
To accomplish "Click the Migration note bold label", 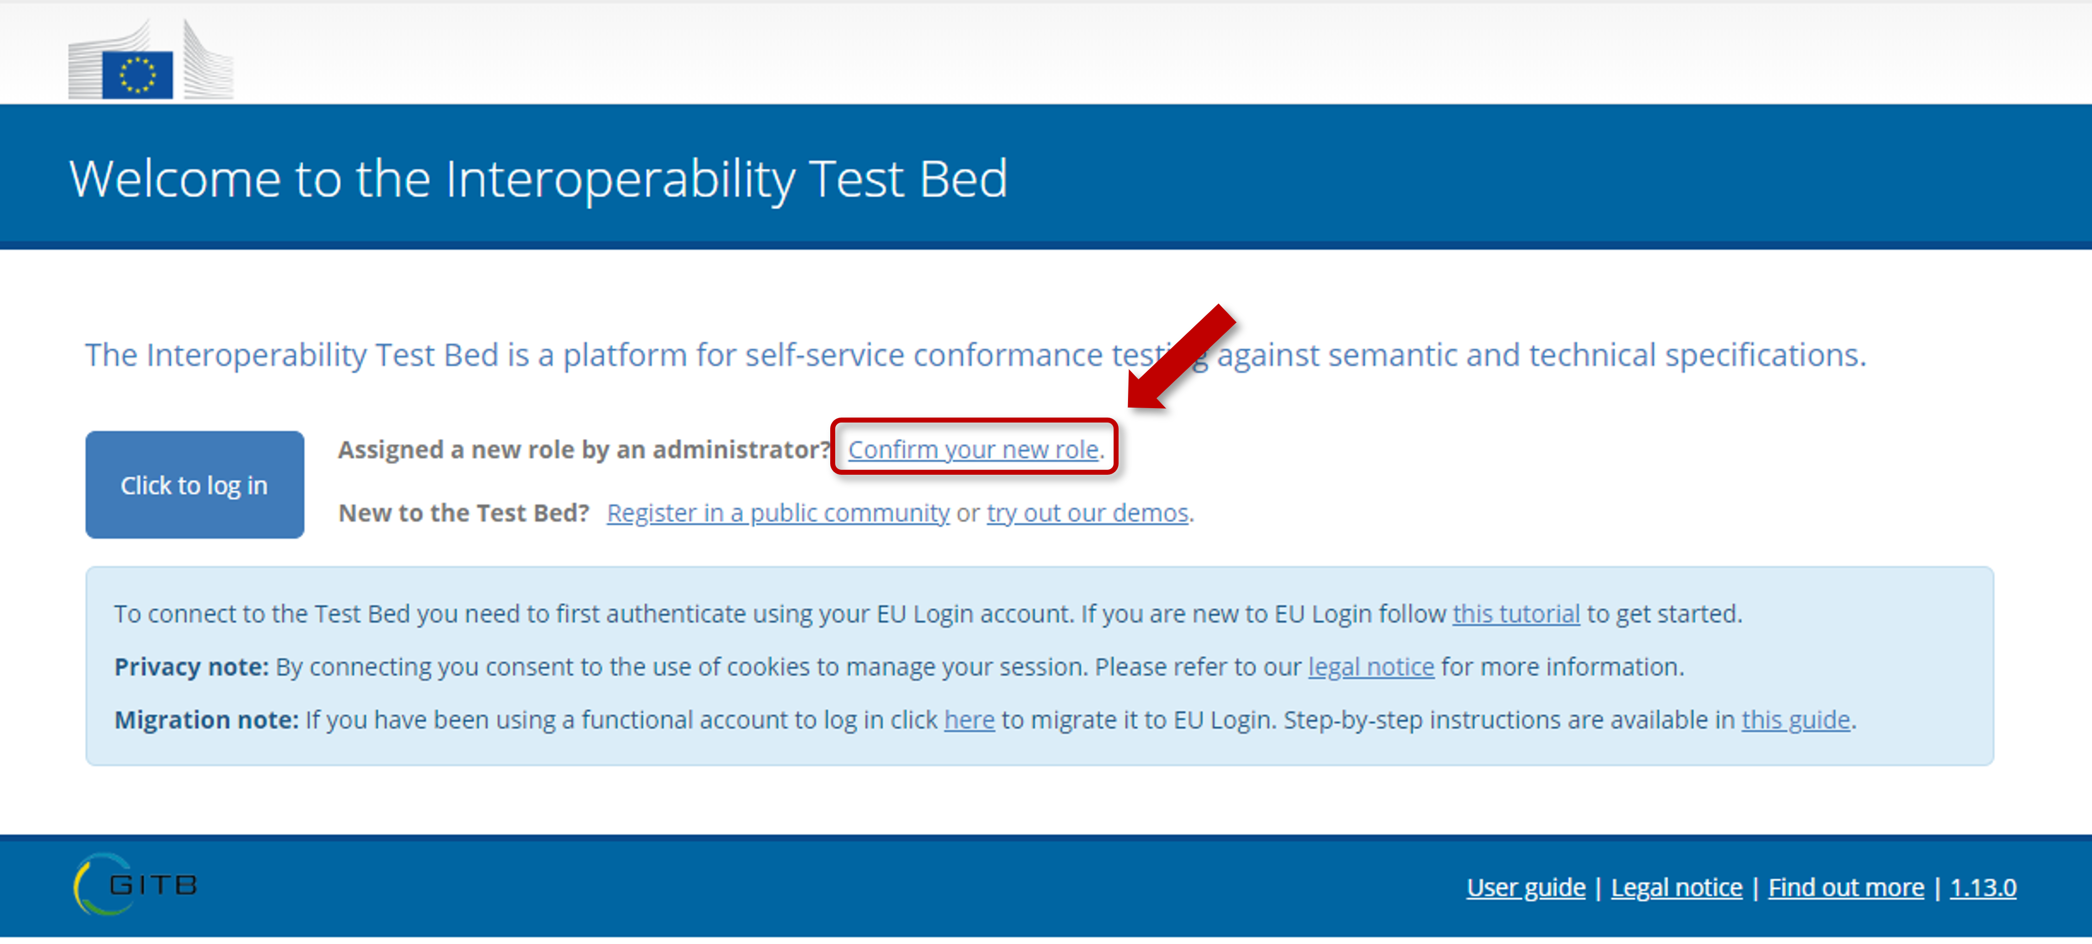I will (x=206, y=720).
